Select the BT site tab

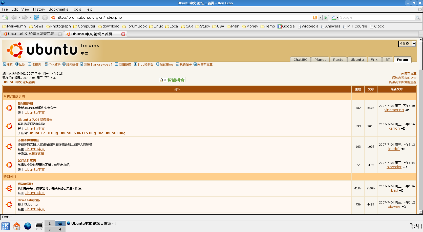[388, 60]
